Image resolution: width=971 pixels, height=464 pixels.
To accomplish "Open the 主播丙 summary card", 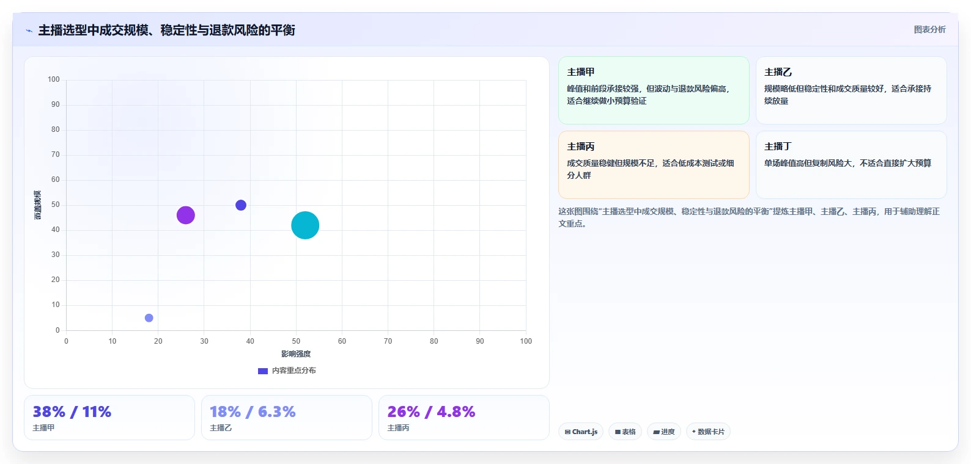I will pos(654,165).
